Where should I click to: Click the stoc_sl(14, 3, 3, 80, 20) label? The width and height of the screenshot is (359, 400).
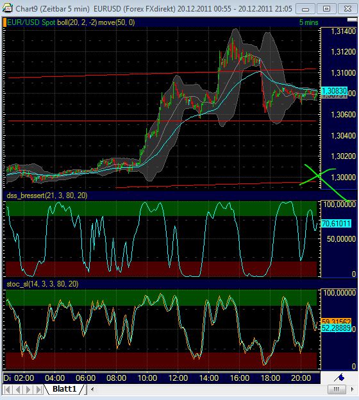click(x=42, y=284)
